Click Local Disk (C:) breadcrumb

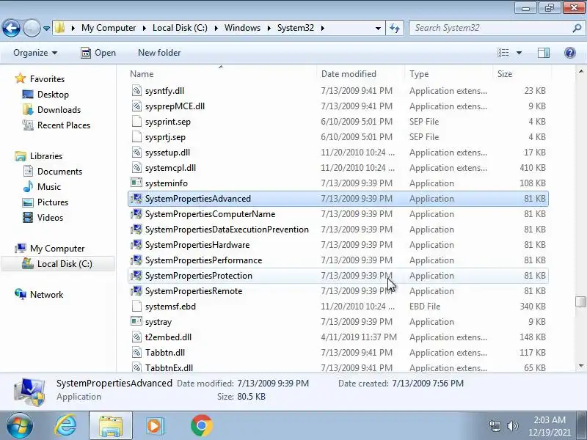pyautogui.click(x=180, y=28)
